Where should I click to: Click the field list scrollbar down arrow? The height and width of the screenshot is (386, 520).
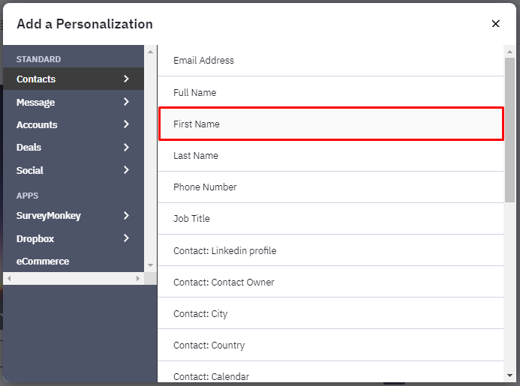pyautogui.click(x=509, y=376)
